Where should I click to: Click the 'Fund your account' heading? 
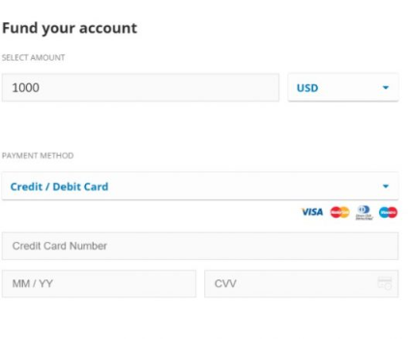(x=70, y=28)
